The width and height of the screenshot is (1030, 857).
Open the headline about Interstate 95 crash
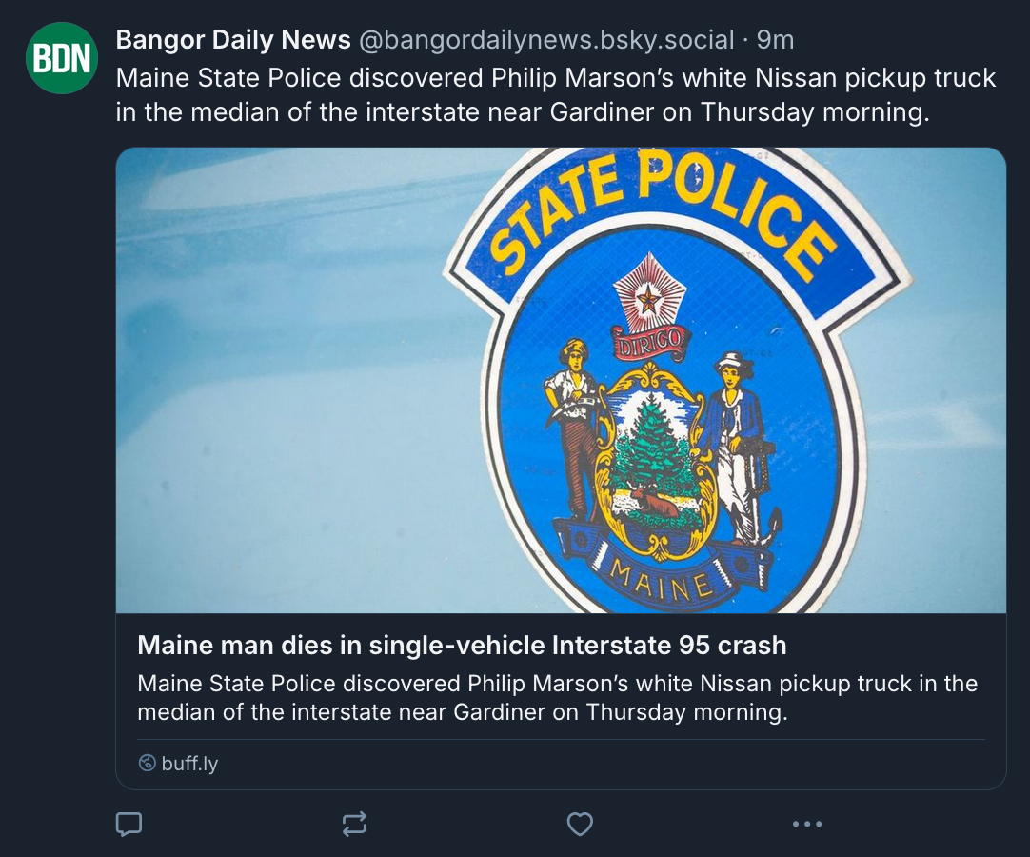(x=462, y=645)
